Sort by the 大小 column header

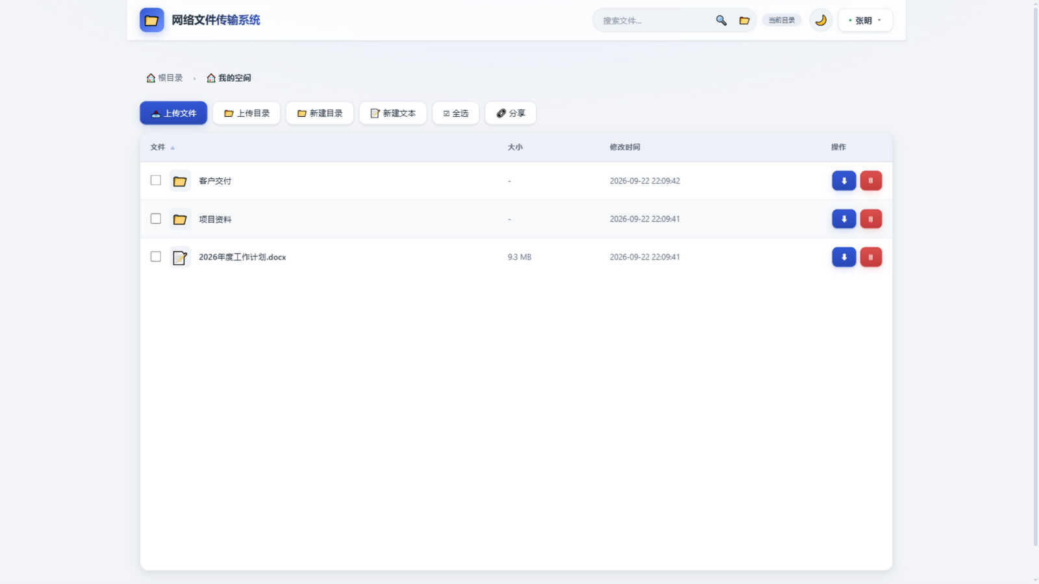coord(515,147)
